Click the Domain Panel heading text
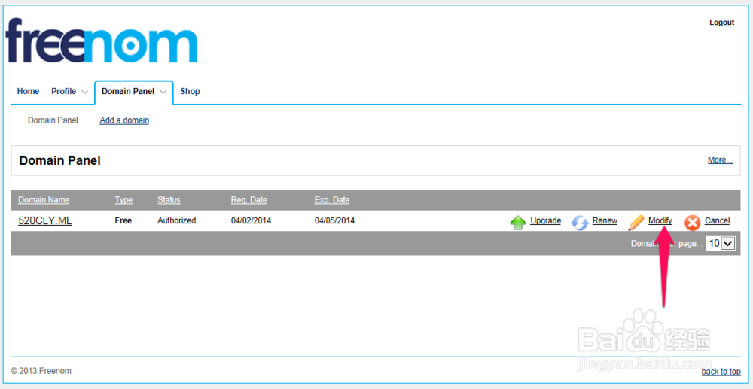 click(60, 161)
